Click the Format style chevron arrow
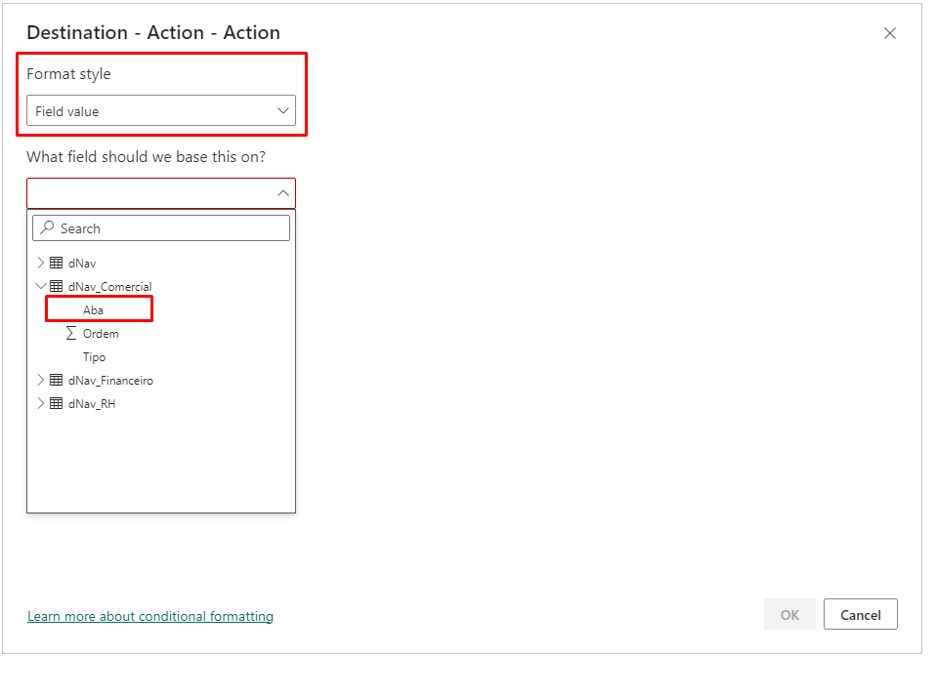Viewport: 936px width, 696px height. tap(283, 111)
